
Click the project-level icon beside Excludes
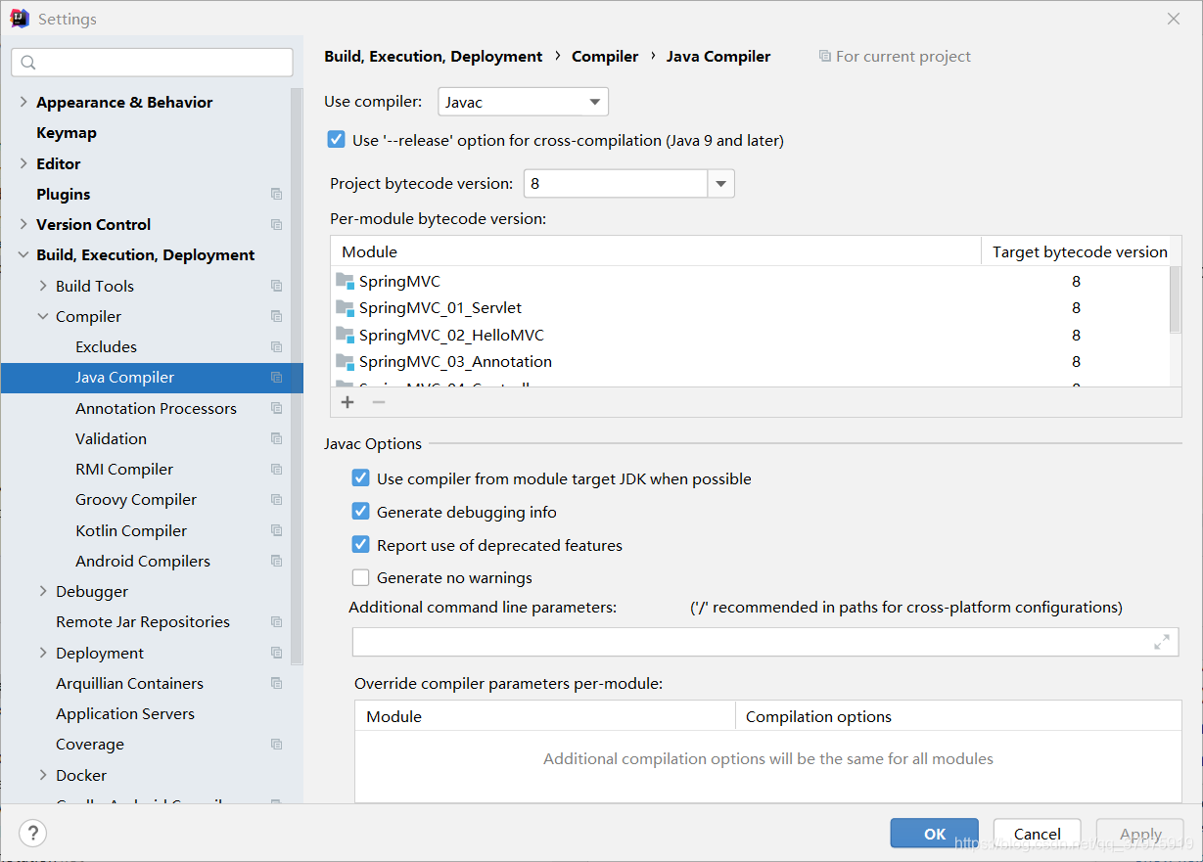[x=276, y=346]
